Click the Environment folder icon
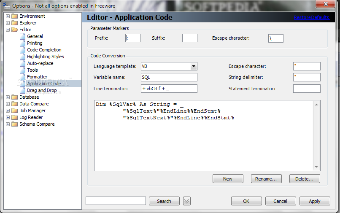 coord(14,16)
